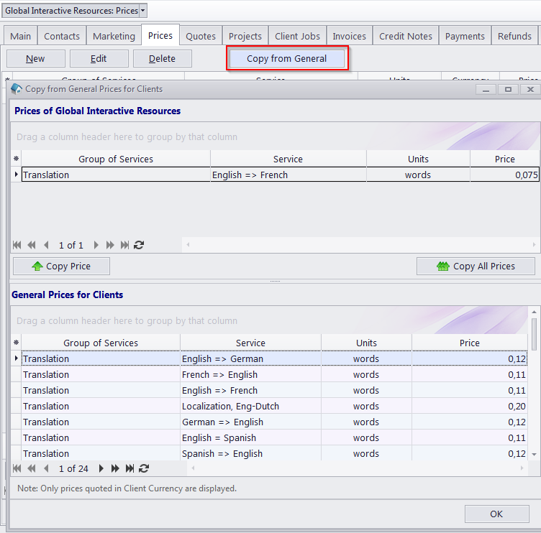Sort upper grid by Price column header
The image size is (541, 533).
505,159
